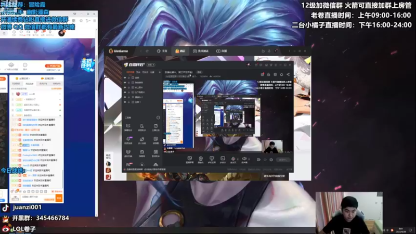Open the microphone device dropdown arrow
This screenshot has height=234, width=416.
click(x=238, y=159)
